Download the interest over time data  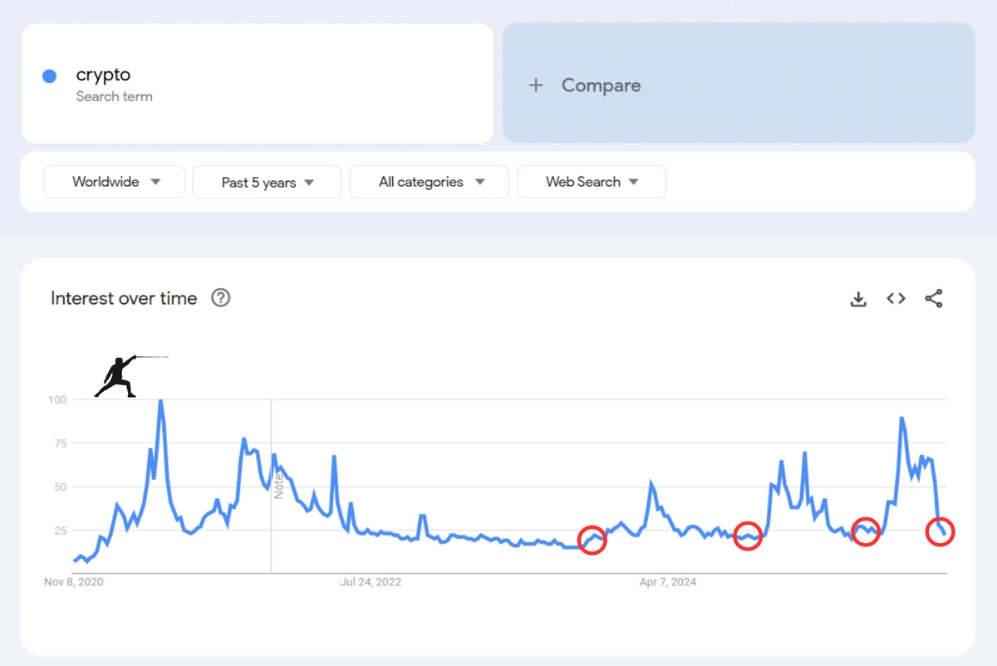point(858,299)
